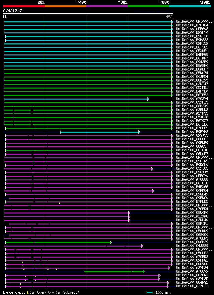
Task: Click the UniRef100_Q9FNG0 label
Action: [x=192, y=198]
